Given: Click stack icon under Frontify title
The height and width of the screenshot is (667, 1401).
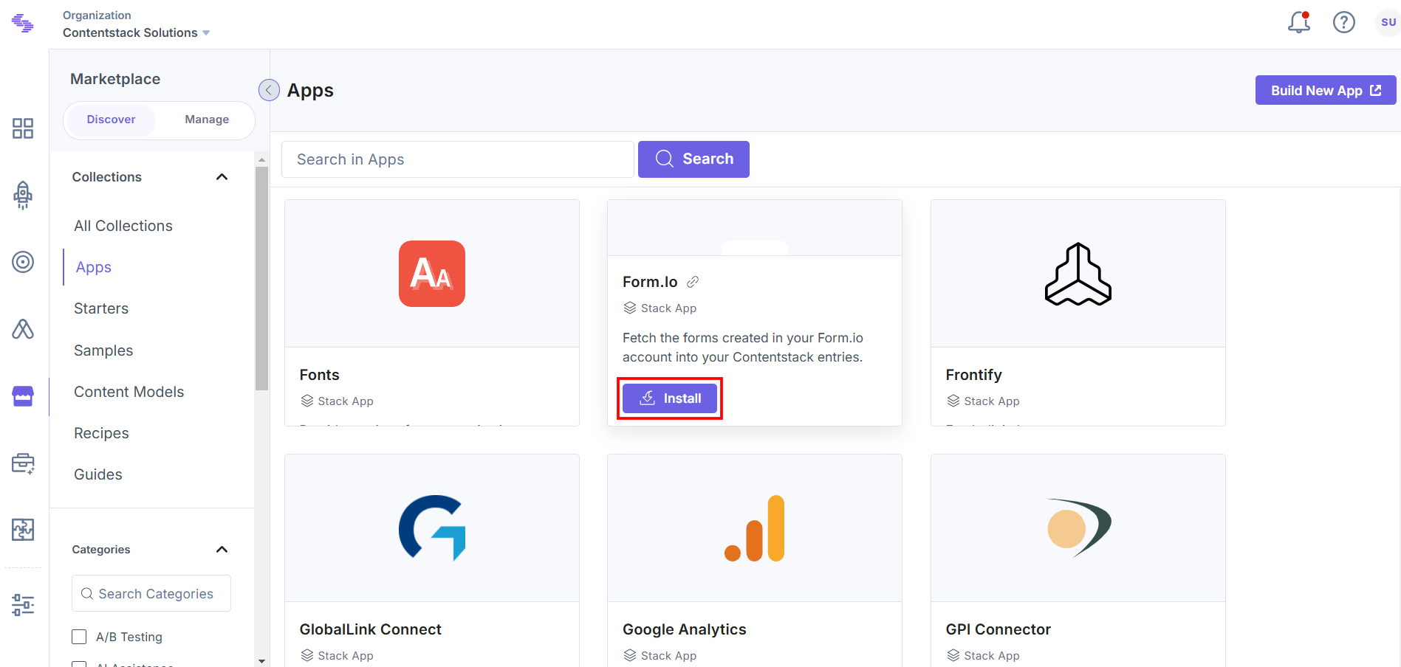Looking at the screenshot, I should 953,401.
